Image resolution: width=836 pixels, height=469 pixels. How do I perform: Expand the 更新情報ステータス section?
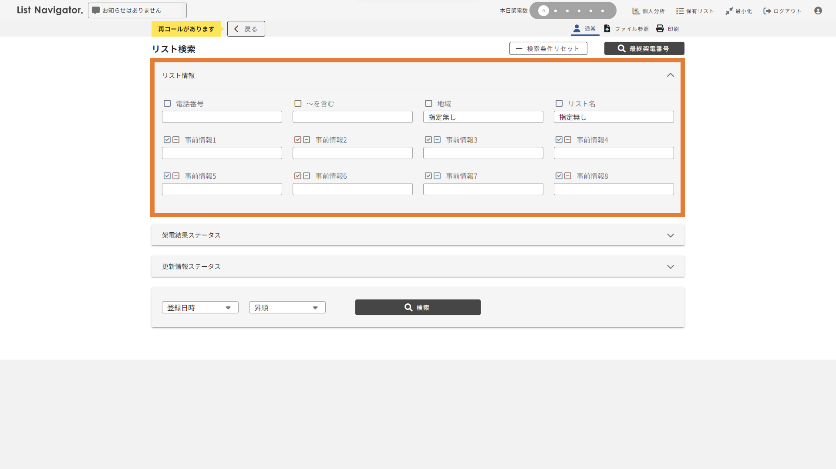pyautogui.click(x=670, y=267)
